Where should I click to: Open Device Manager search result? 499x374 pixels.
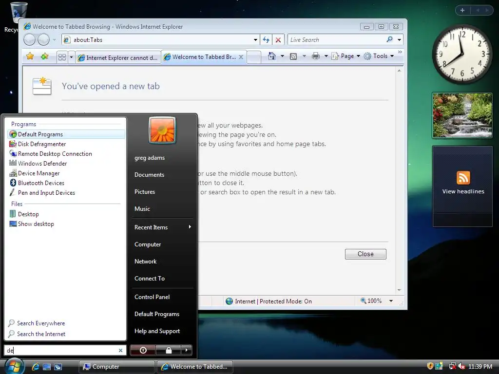[x=66, y=173]
